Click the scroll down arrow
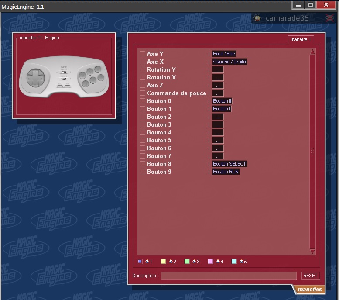The width and height of the screenshot is (339, 300). [312, 252]
